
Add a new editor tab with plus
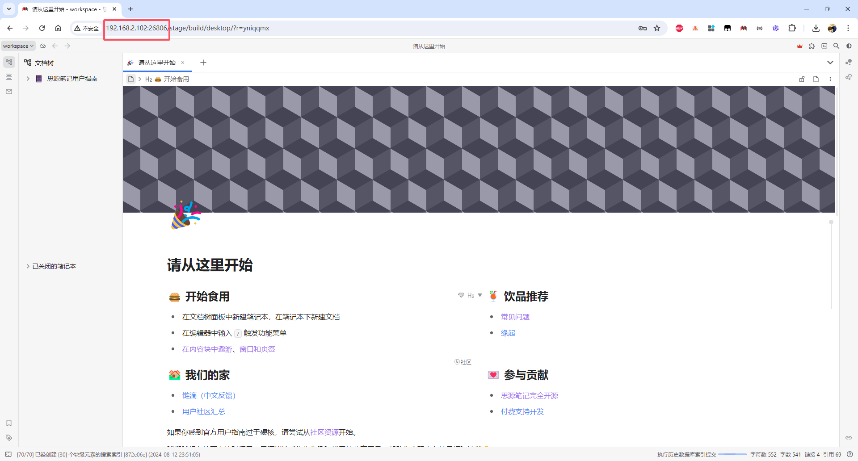[x=203, y=63]
